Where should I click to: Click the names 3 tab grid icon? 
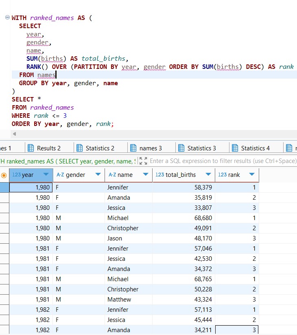133,148
